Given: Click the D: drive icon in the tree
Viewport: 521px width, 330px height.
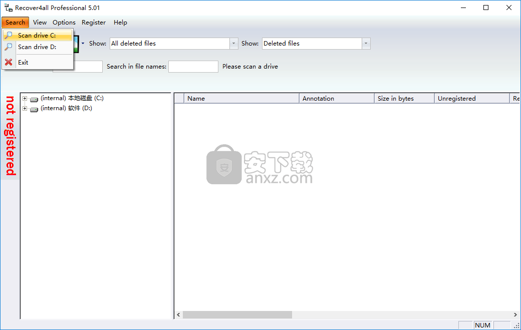Looking at the screenshot, I should pos(34,109).
